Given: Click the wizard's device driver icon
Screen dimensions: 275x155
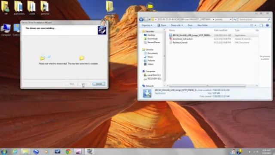Looking at the screenshot, I should pyautogui.click(x=102, y=30).
